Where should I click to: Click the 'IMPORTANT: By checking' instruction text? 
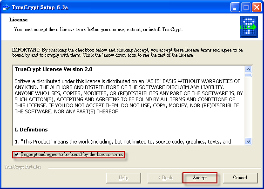[x=127, y=52]
